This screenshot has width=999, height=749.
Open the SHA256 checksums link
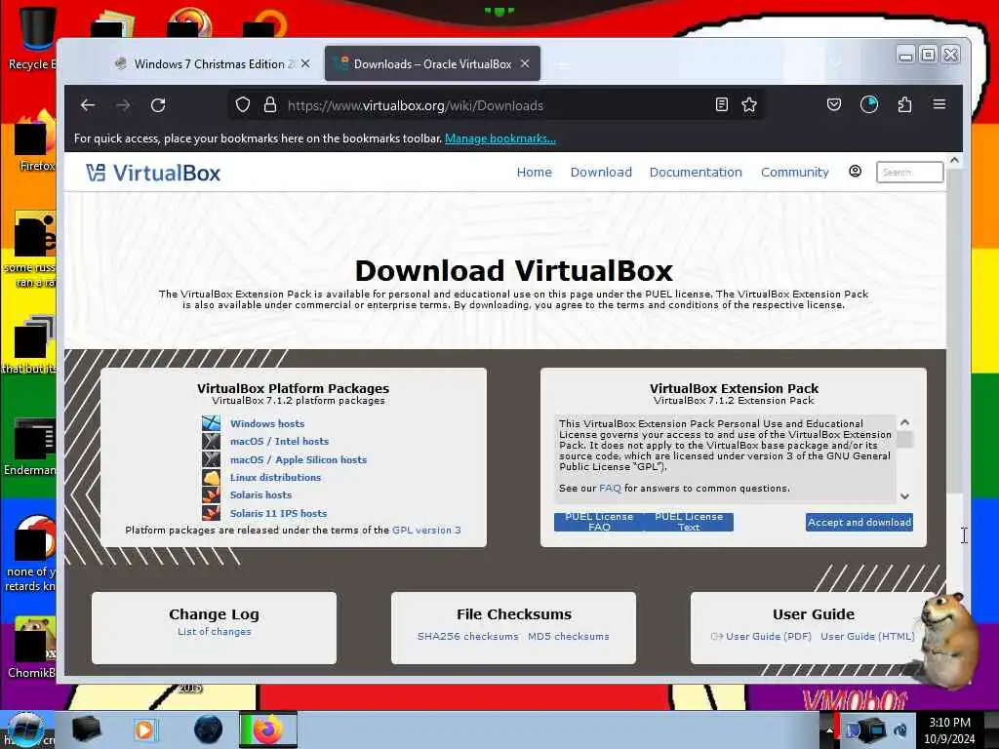click(467, 636)
